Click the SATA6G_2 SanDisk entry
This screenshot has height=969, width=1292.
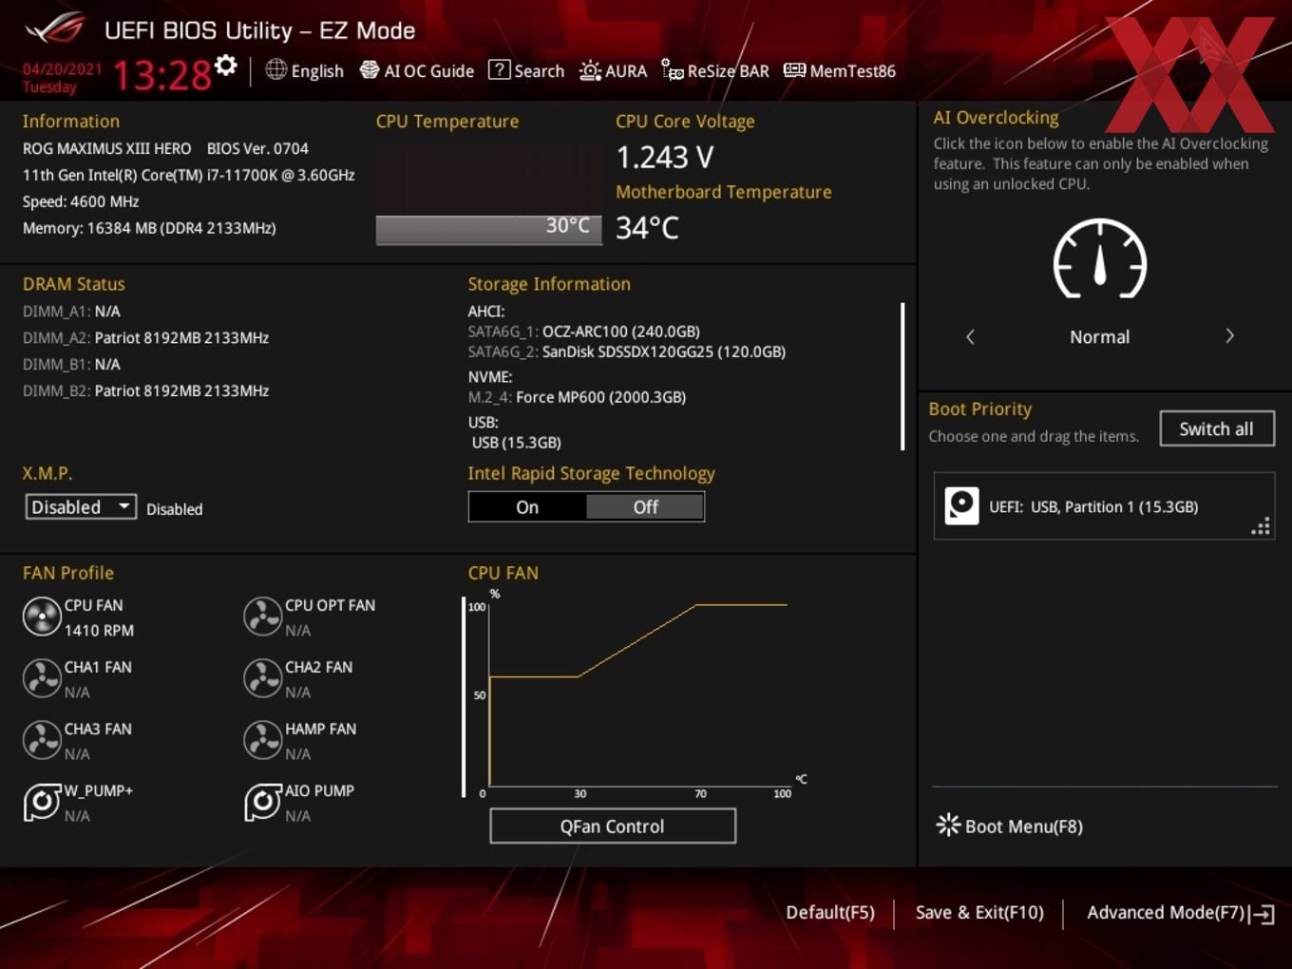pyautogui.click(x=627, y=351)
